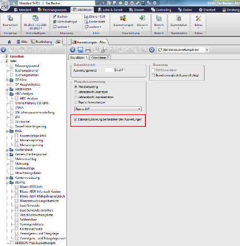
Task: Click the running person icon in toolbar
Action: pyautogui.click(x=104, y=50)
